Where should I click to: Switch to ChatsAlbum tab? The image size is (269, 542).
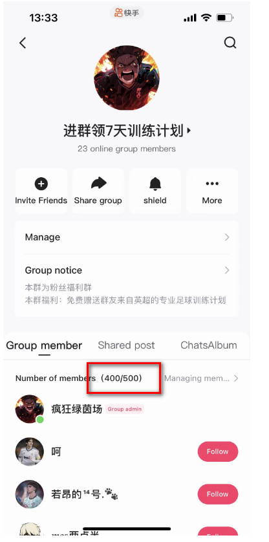209,345
